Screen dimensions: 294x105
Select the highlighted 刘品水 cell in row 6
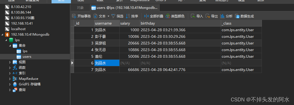tap(107, 63)
